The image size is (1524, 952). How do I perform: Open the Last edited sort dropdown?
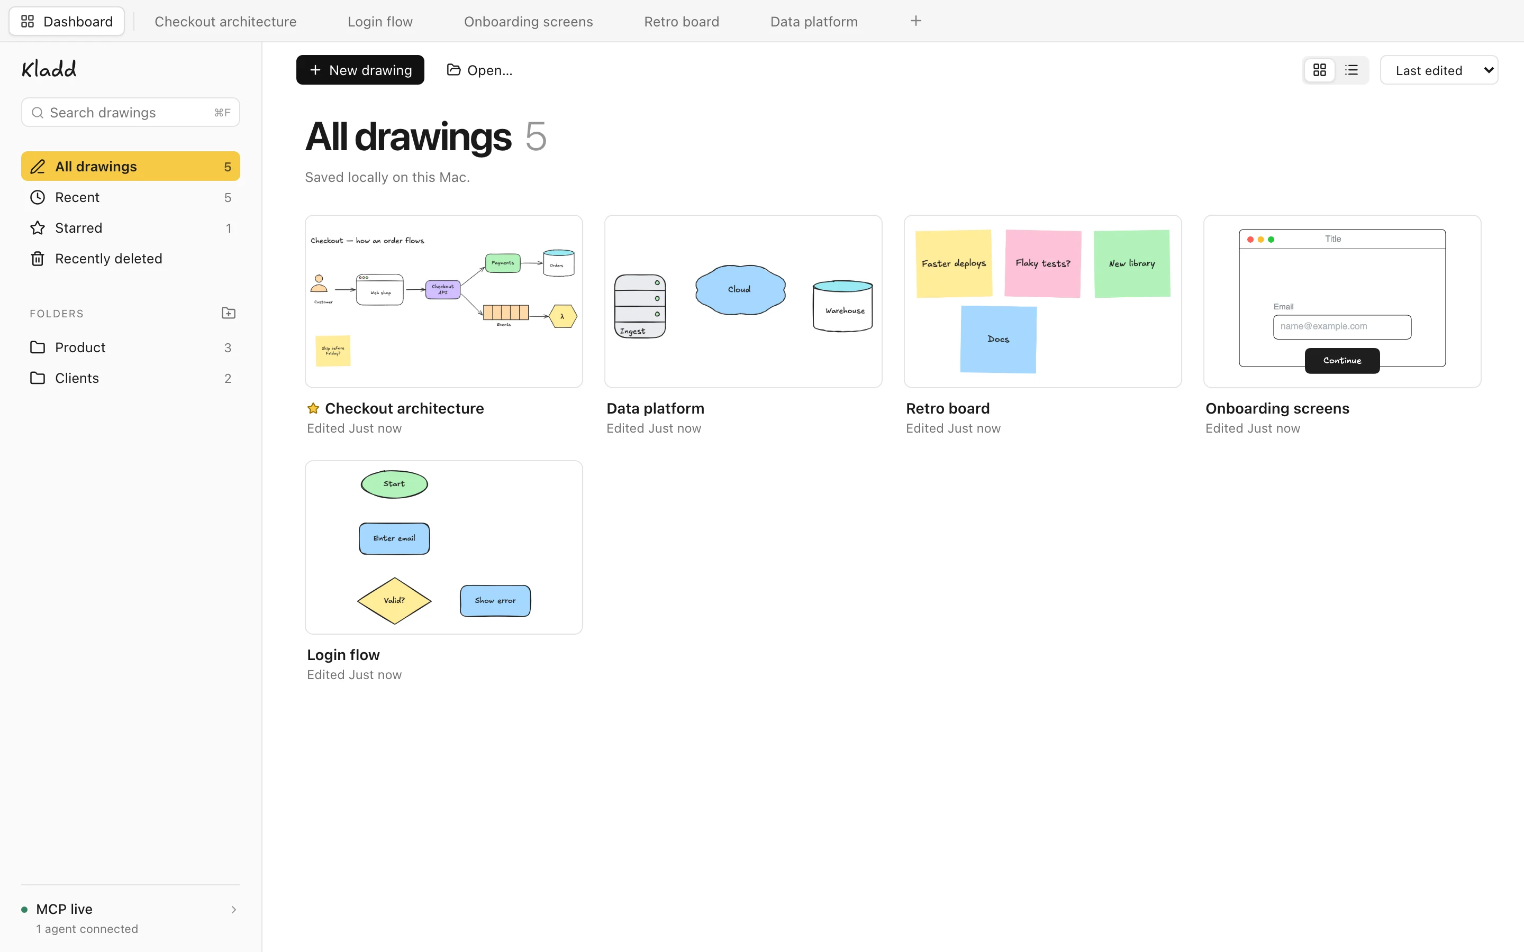coord(1438,70)
